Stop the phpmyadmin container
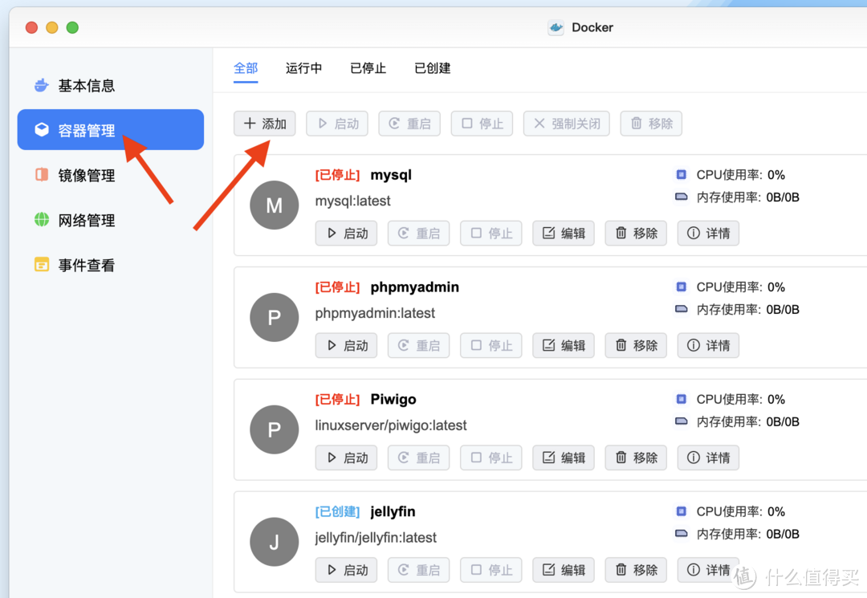This screenshot has height=598, width=867. coord(491,345)
